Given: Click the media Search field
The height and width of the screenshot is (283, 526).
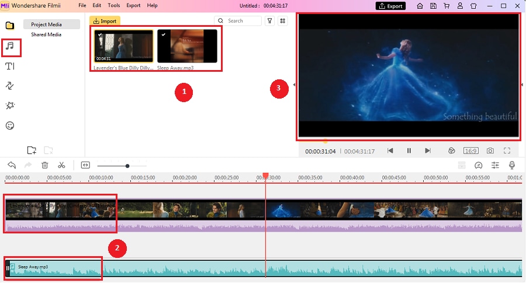Looking at the screenshot, I should click(238, 21).
